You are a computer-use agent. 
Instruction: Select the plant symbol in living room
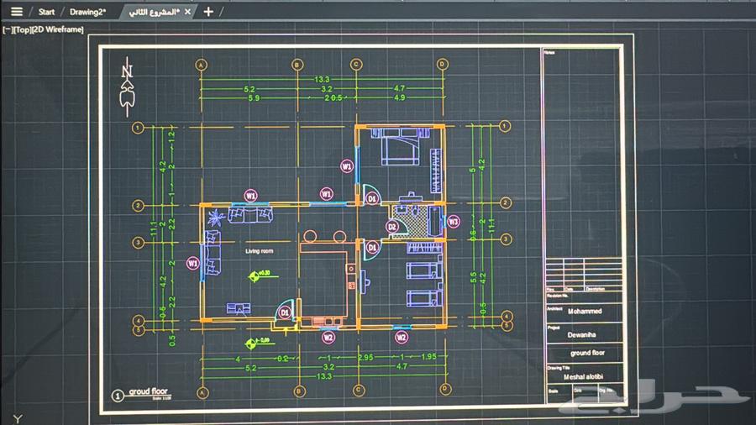[217, 216]
